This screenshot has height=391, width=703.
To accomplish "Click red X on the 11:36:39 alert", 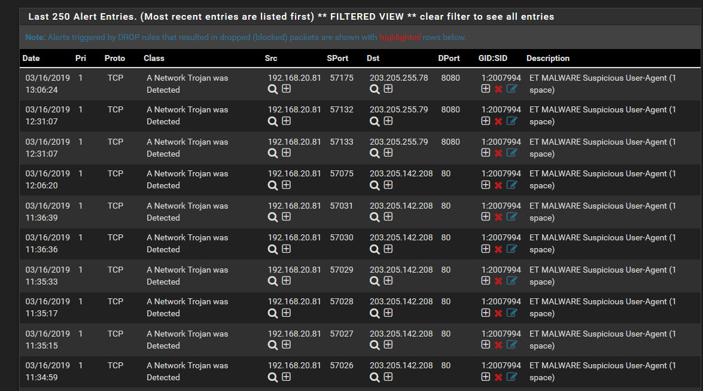I will click(498, 217).
